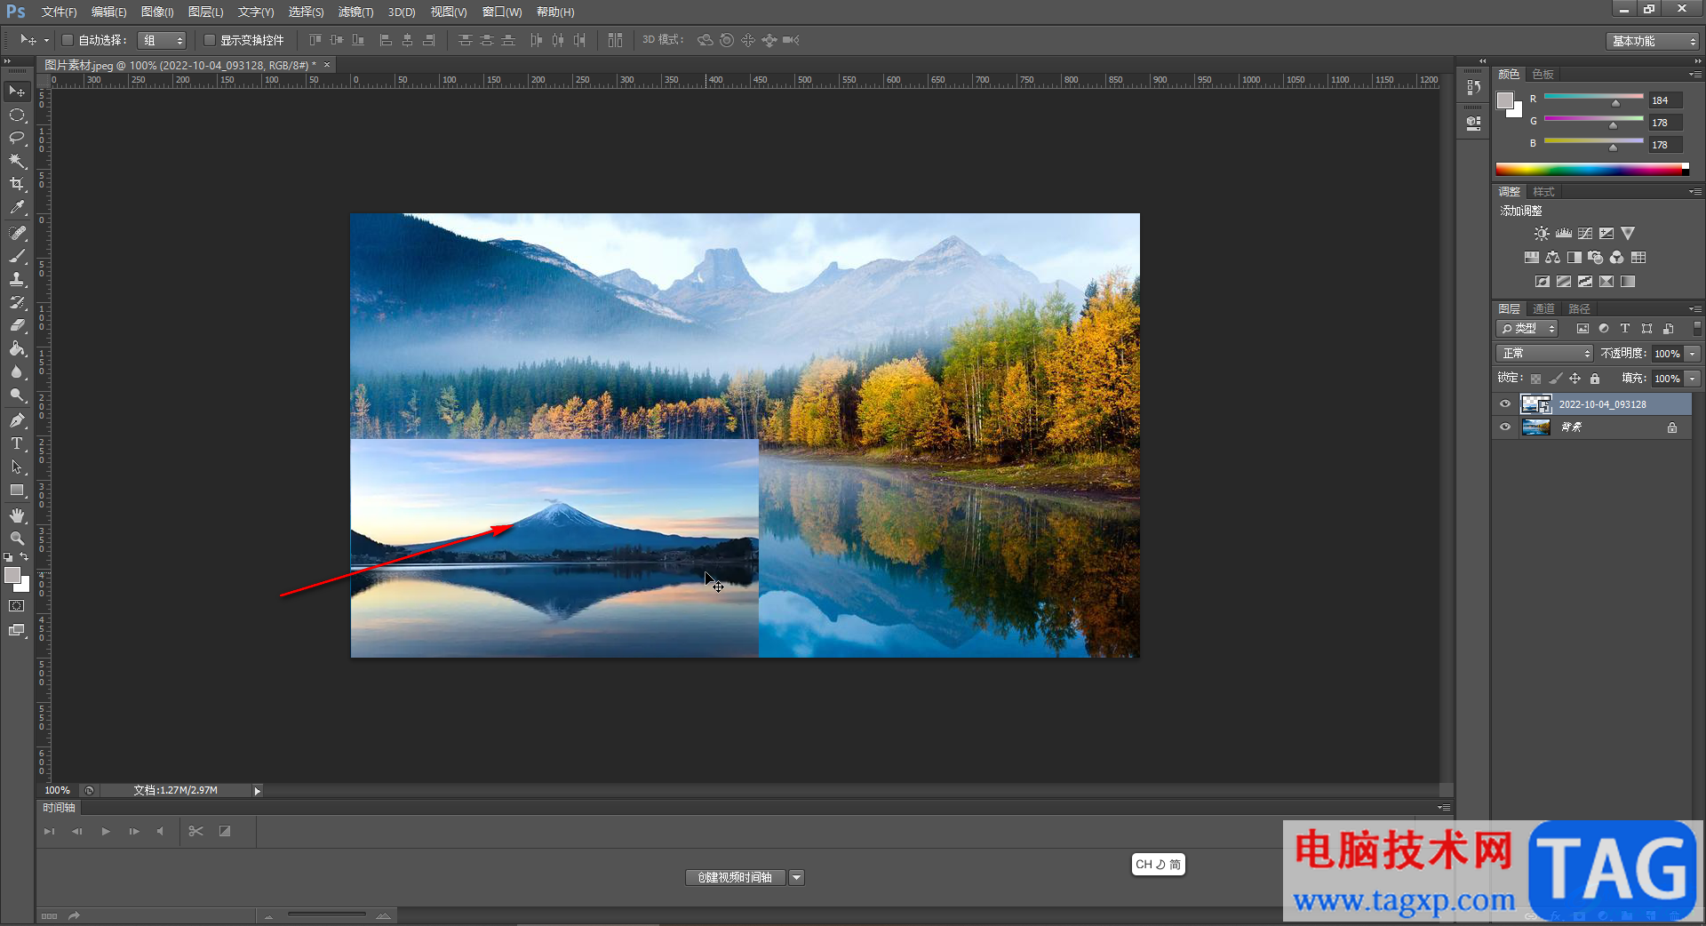Select the Zoom tool
Image resolution: width=1706 pixels, height=926 pixels.
[17, 539]
